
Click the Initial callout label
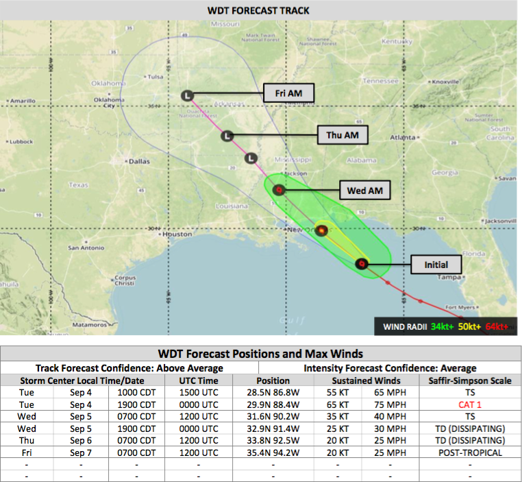click(x=436, y=265)
